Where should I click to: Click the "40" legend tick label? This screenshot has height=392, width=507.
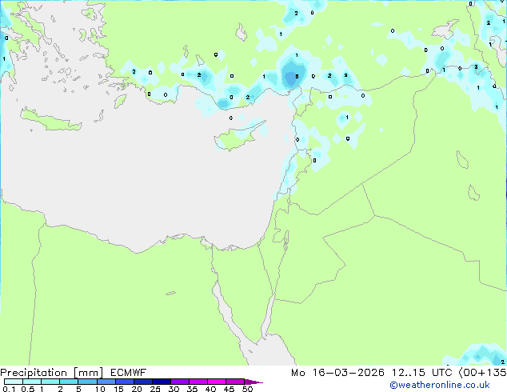pos(210,389)
